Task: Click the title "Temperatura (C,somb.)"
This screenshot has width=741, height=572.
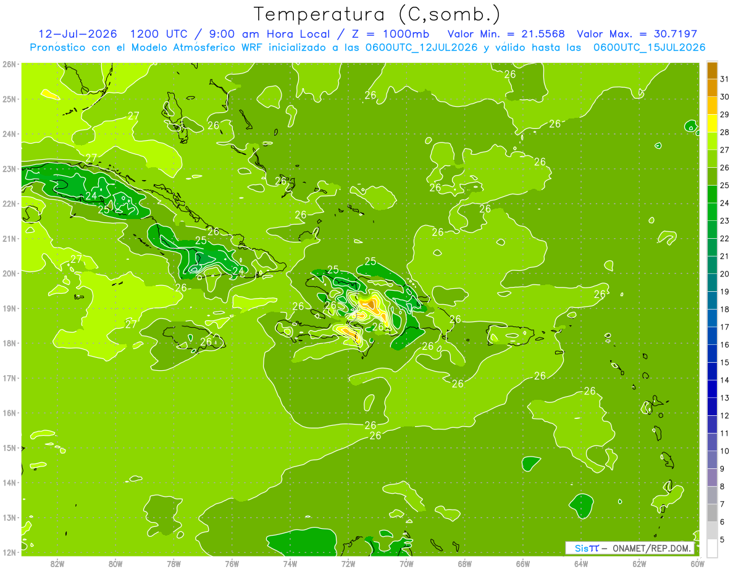Action: click(x=377, y=15)
